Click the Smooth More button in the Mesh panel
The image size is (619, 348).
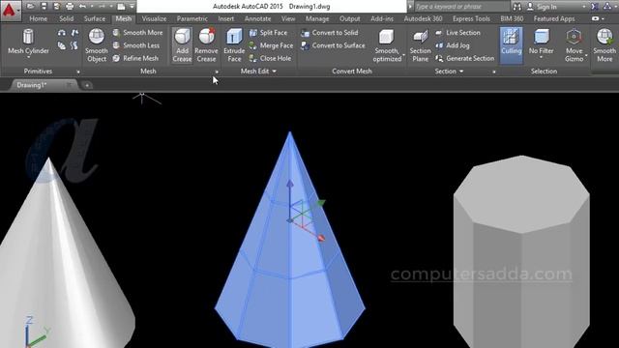click(x=137, y=33)
